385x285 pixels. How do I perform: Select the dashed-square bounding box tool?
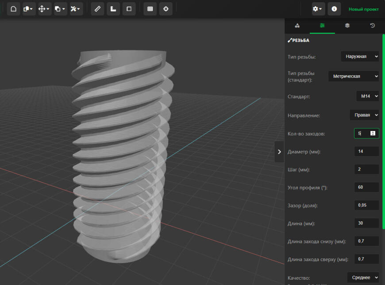[129, 9]
